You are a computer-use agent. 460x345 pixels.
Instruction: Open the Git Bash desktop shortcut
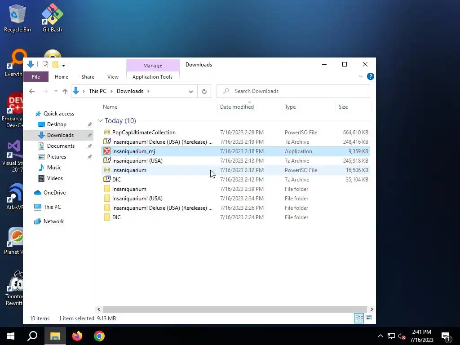click(x=52, y=18)
